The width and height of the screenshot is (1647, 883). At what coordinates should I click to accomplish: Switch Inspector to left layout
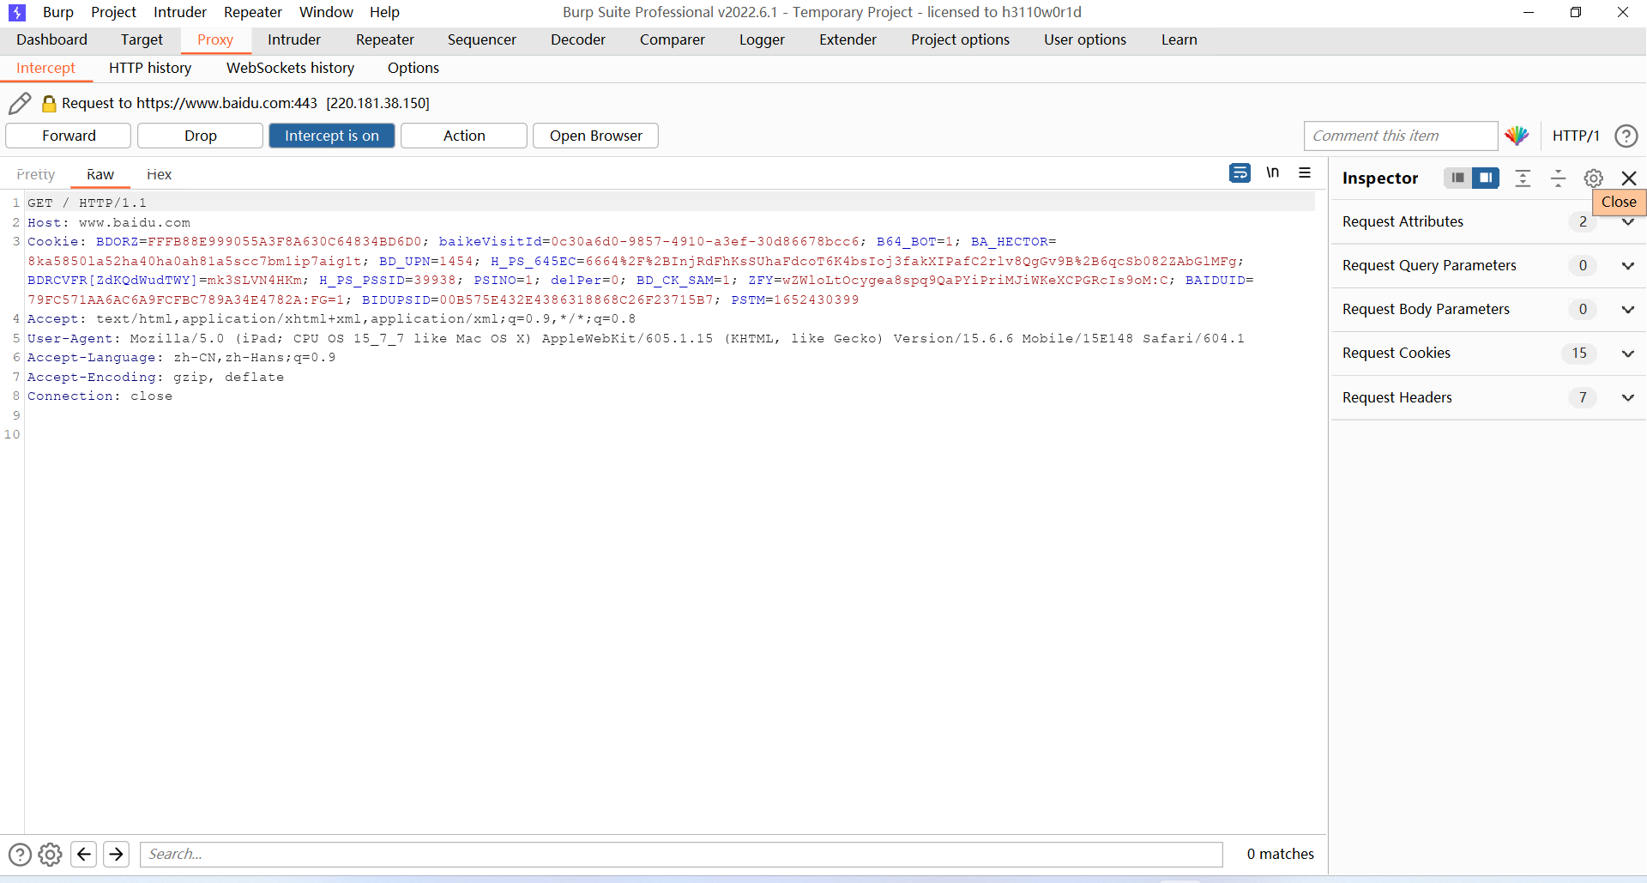[x=1457, y=178]
